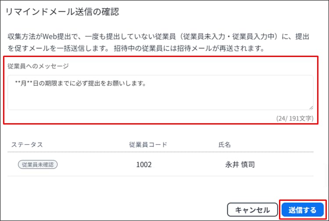
Task: Select the 従業員未確認 status badge
Action: pyautogui.click(x=38, y=164)
